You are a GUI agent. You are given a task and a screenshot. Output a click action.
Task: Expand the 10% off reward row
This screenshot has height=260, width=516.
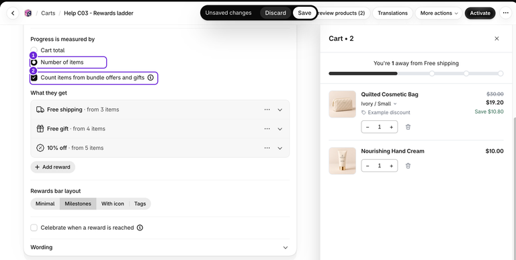[280, 148]
